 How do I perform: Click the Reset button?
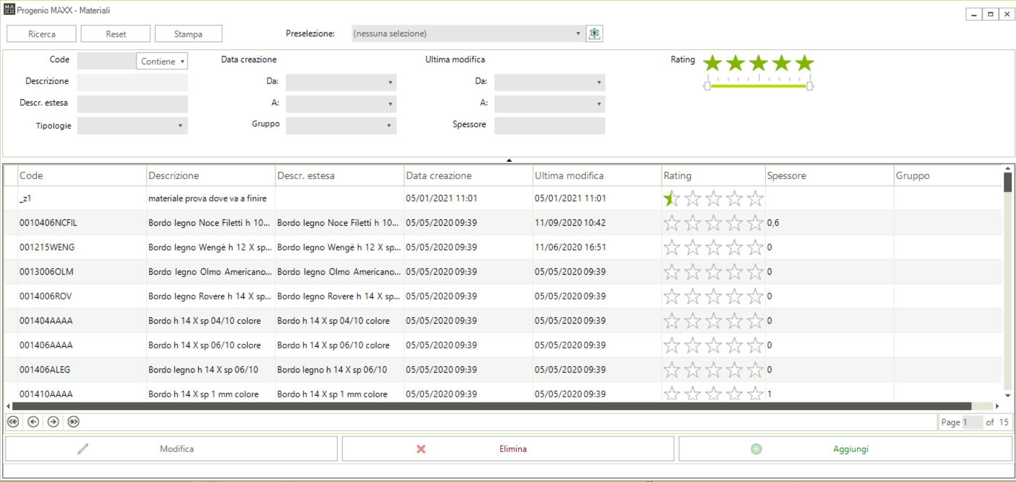116,34
